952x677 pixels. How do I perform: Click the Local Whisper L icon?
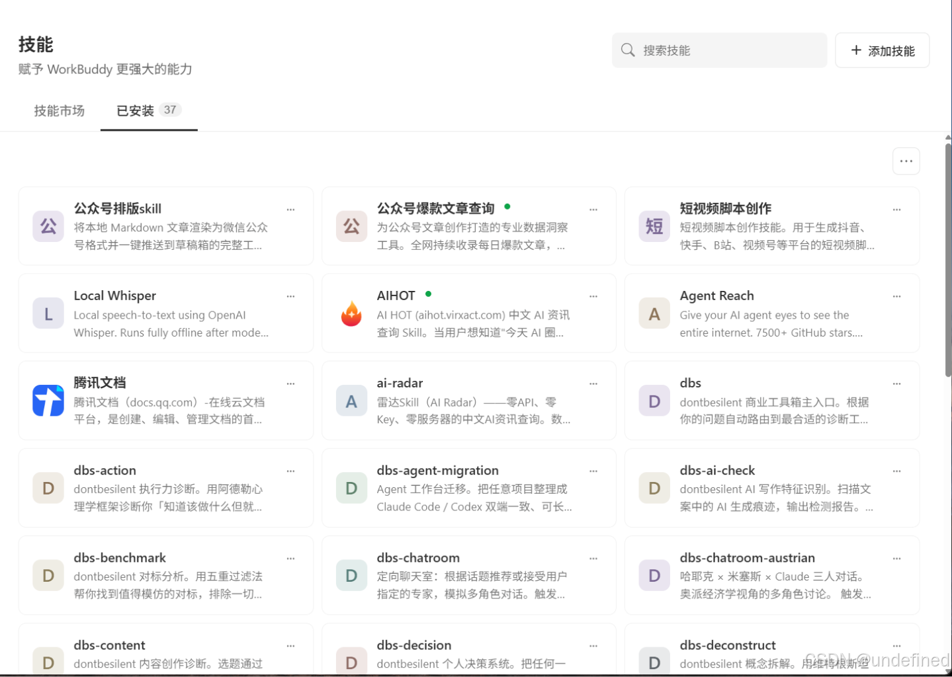[x=48, y=313]
